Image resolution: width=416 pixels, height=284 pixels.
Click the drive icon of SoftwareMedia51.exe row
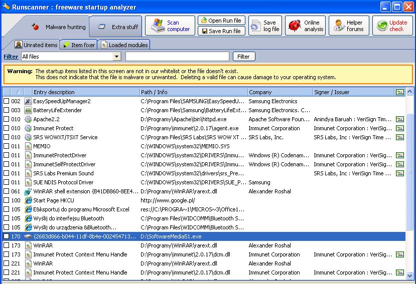(28, 236)
